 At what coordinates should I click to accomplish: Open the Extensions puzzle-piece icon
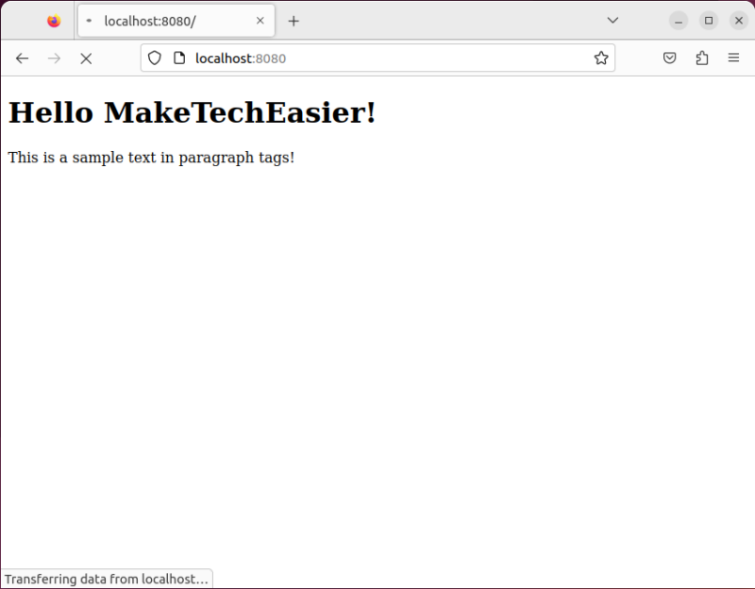(701, 58)
